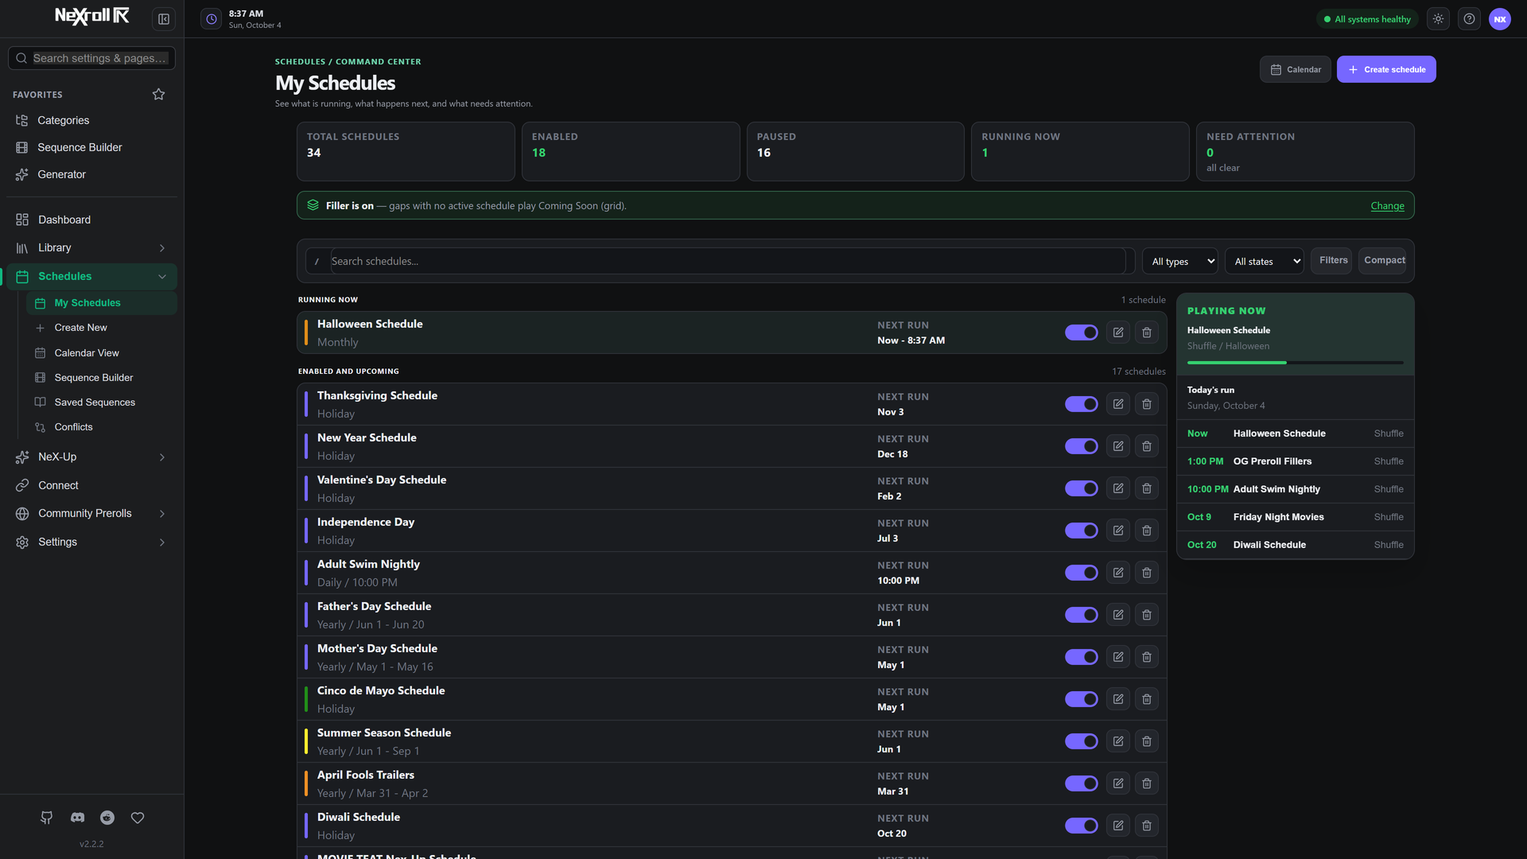This screenshot has width=1527, height=859.
Task: Open the Discord icon in the sidebar footer
Action: 77,818
